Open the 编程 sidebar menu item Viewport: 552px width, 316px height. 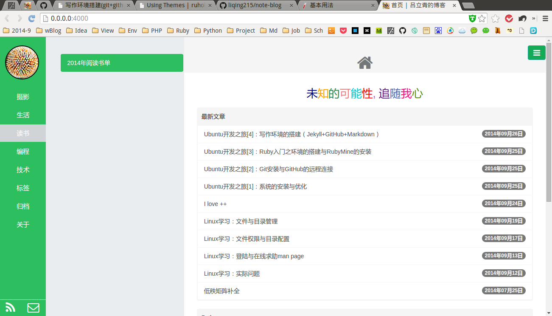(23, 152)
